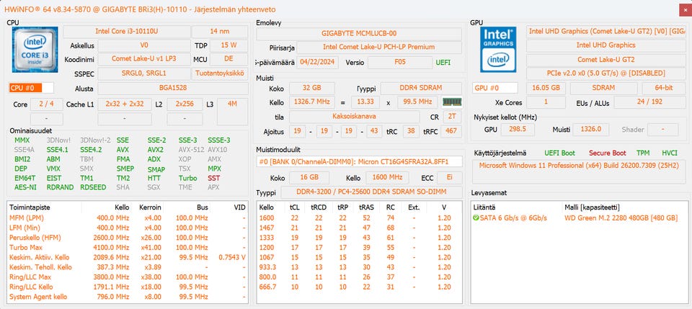
Task: Click the DDR4-3200 / PC4-25600 module type field
Action: tap(371, 192)
